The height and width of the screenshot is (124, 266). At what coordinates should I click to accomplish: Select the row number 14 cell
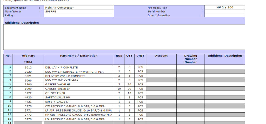pos(9,122)
